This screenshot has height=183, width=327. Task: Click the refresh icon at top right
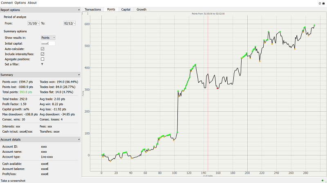320,3
